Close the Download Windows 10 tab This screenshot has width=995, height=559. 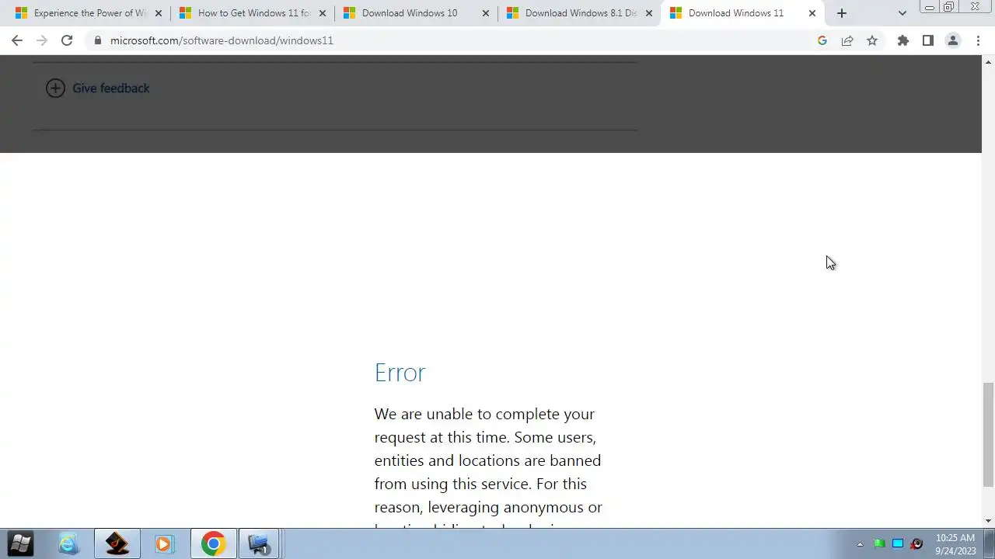(486, 13)
